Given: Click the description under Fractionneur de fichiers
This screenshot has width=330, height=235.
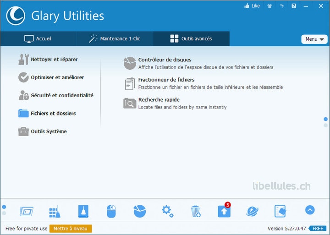Looking at the screenshot, I should (x=210, y=87).
